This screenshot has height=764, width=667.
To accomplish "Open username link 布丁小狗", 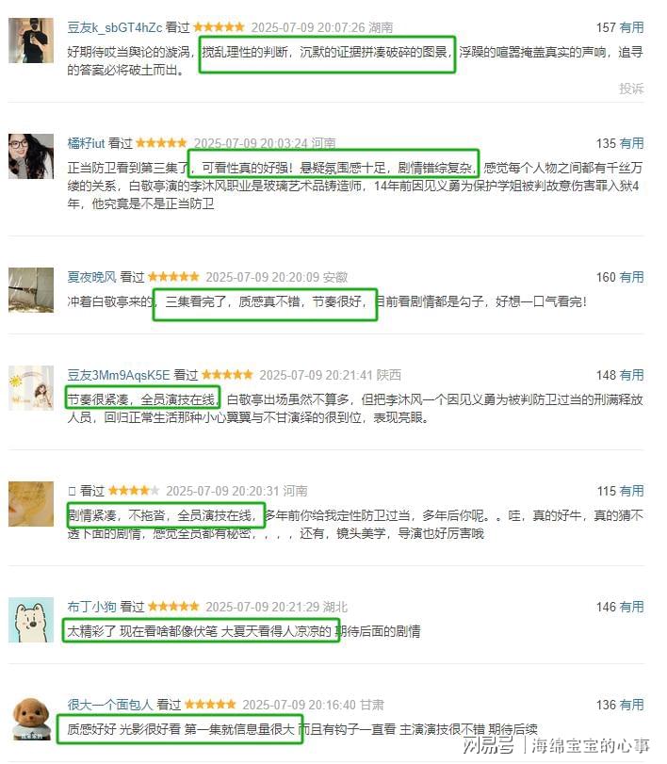I will tap(91, 607).
